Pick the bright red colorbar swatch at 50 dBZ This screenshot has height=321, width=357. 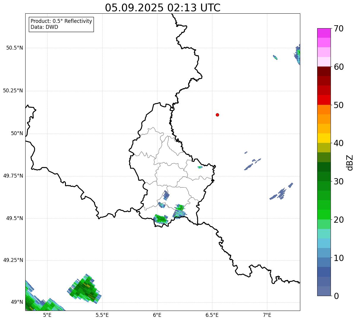(324, 100)
